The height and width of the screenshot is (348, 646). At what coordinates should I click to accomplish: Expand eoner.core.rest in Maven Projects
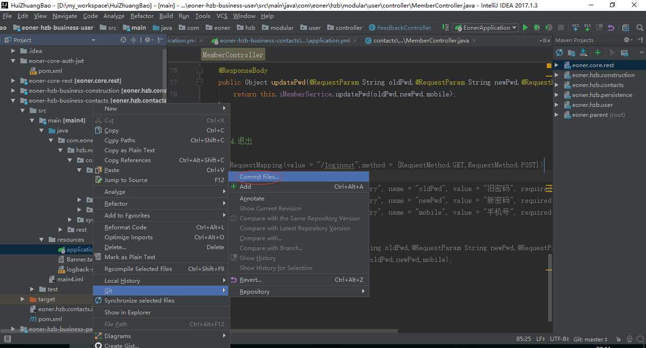557,65
